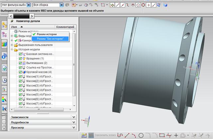Open the Internet Explorer sidebar tab

5,68
